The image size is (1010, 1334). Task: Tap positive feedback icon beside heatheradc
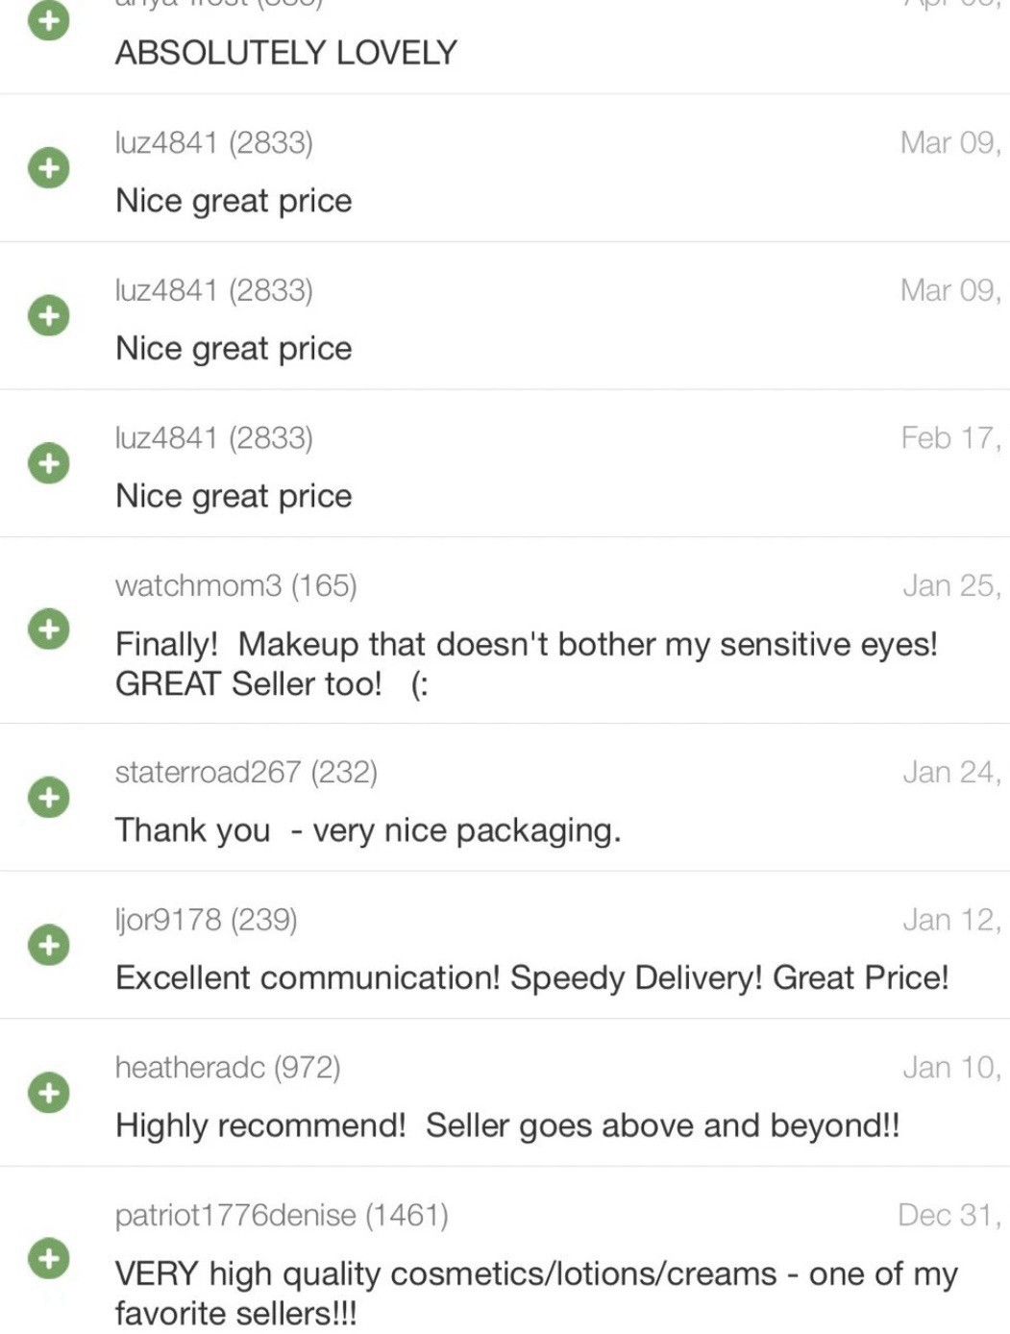point(48,1093)
